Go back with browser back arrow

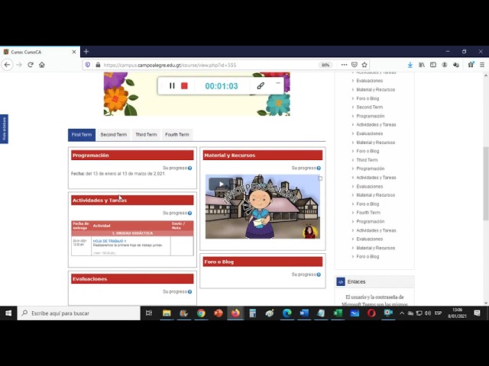[x=7, y=65]
